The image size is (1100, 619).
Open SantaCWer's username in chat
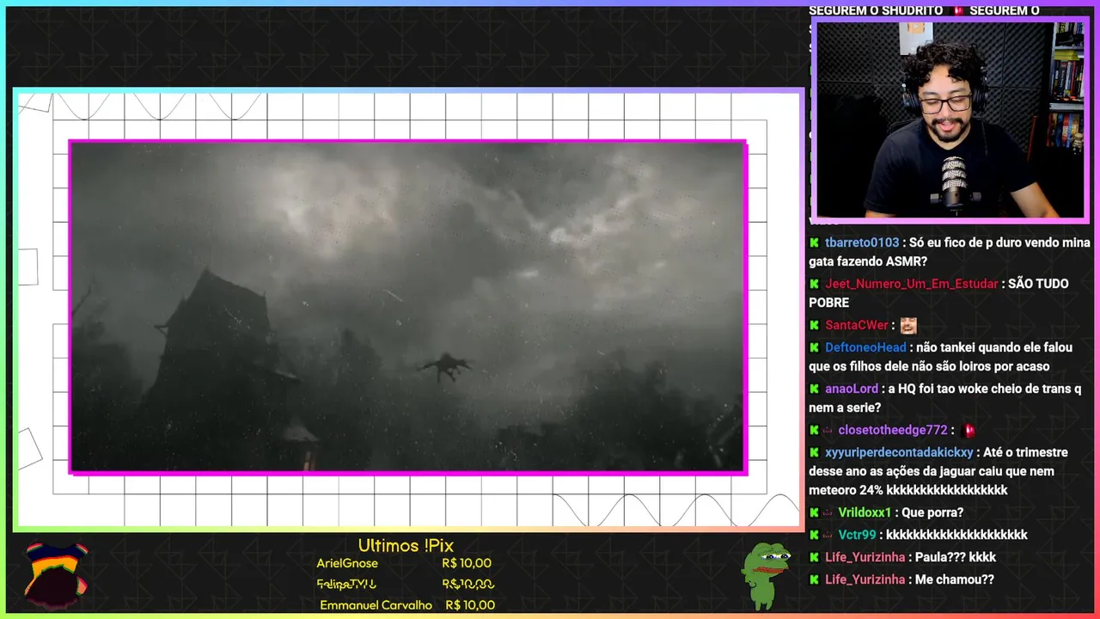point(857,326)
